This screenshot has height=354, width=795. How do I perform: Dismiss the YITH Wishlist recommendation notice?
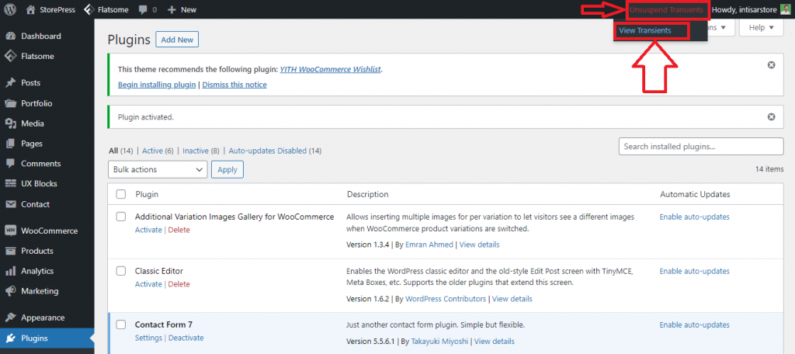(771, 65)
